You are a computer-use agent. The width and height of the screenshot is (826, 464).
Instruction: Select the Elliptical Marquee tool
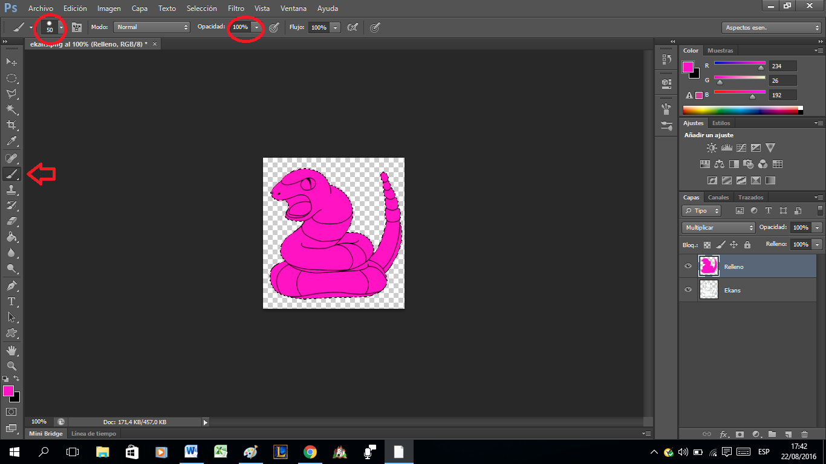tap(11, 78)
